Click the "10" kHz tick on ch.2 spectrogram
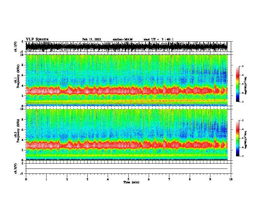 point(22,109)
